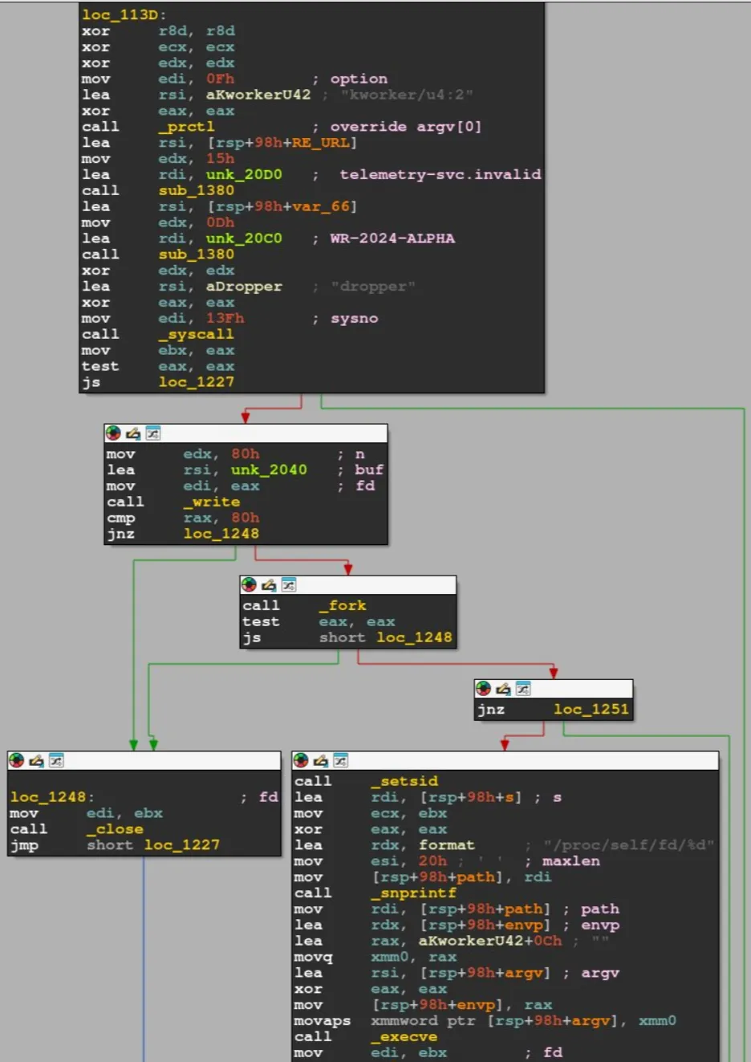Click loc_1248 in the js short line
Viewport: 751px width, 1062px height.
coord(414,637)
